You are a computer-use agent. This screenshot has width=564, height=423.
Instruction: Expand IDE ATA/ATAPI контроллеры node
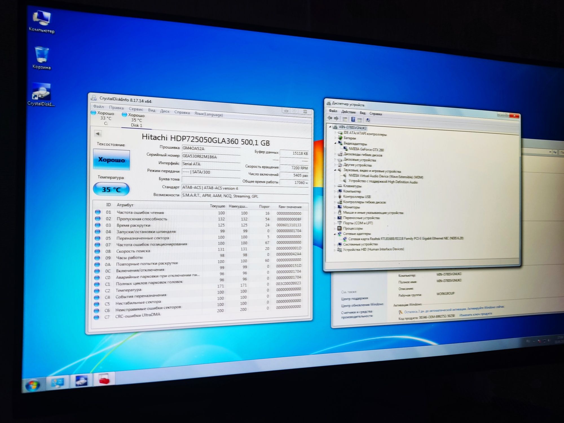pyautogui.click(x=335, y=132)
